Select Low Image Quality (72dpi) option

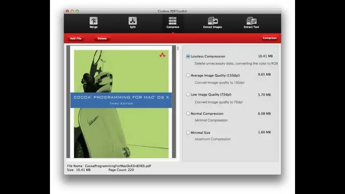[188, 95]
